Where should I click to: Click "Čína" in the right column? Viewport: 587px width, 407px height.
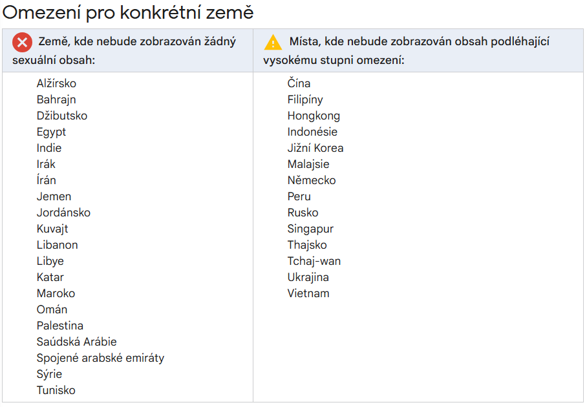[299, 83]
